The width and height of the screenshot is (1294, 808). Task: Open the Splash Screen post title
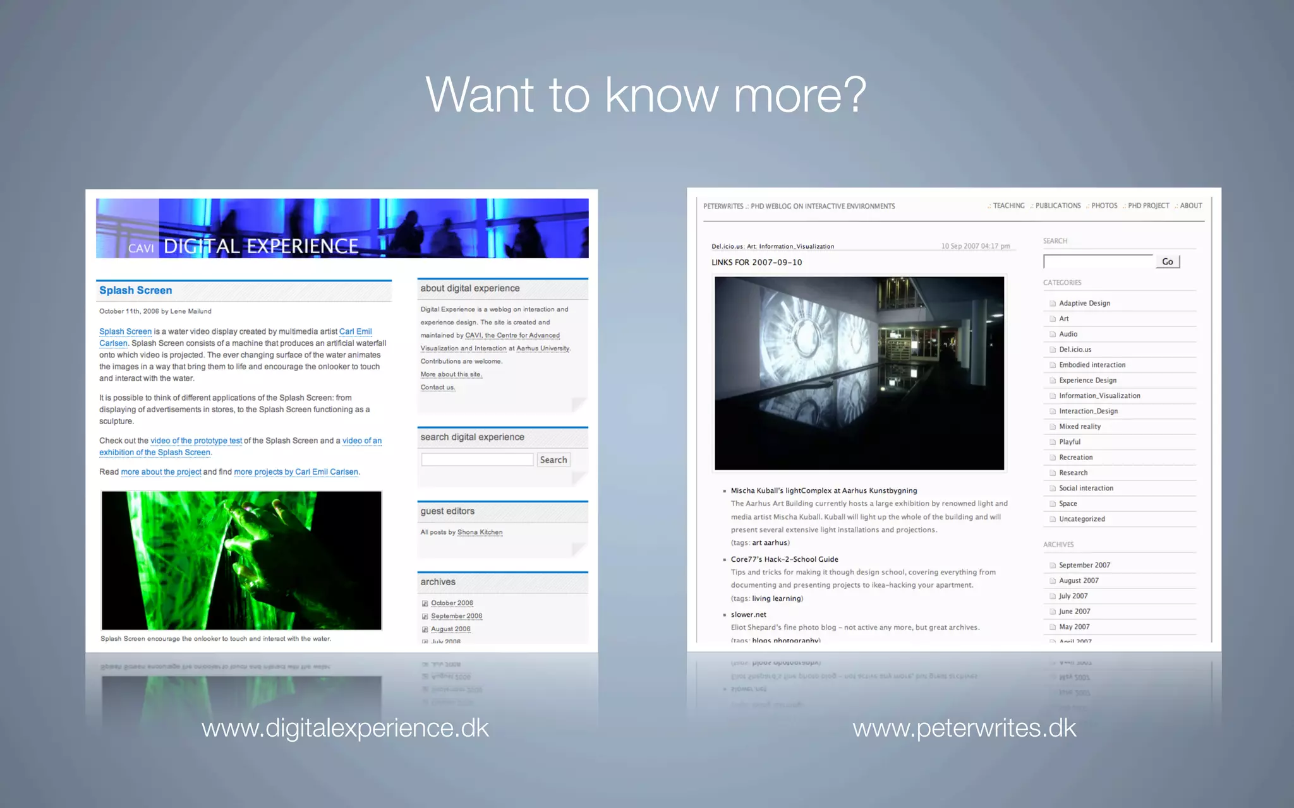[x=135, y=290]
